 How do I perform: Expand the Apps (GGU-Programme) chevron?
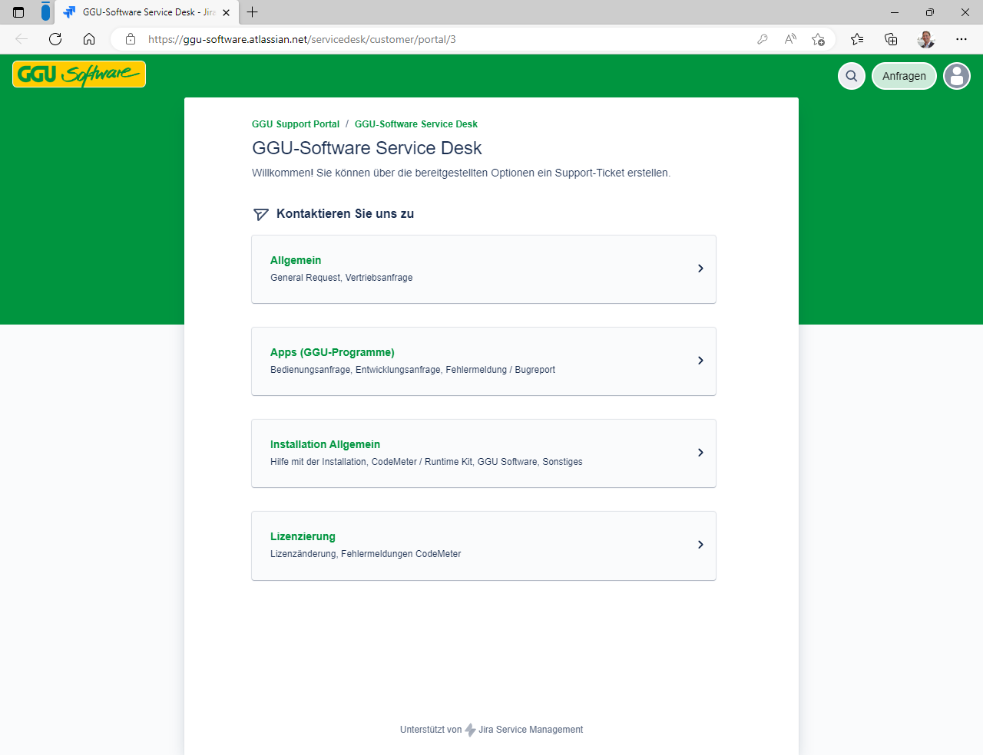coord(700,361)
